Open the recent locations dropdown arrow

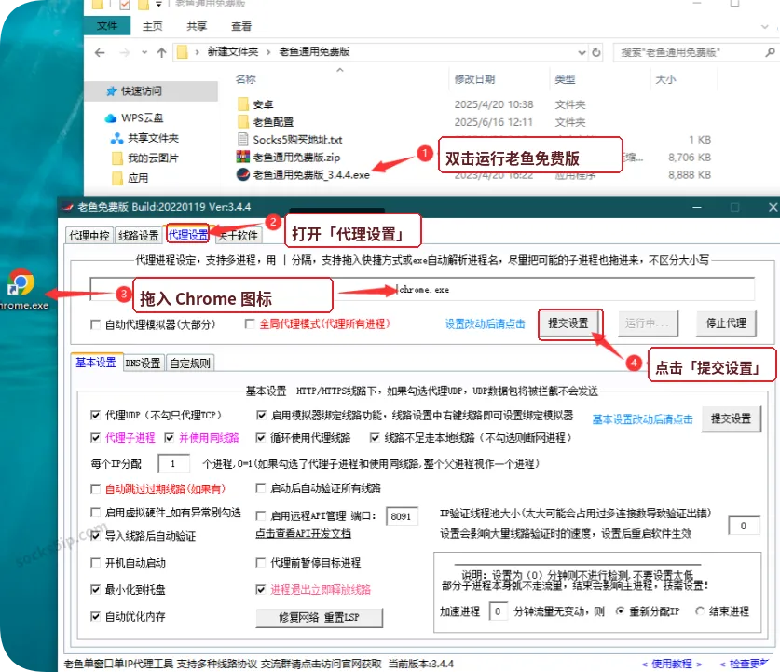click(144, 52)
